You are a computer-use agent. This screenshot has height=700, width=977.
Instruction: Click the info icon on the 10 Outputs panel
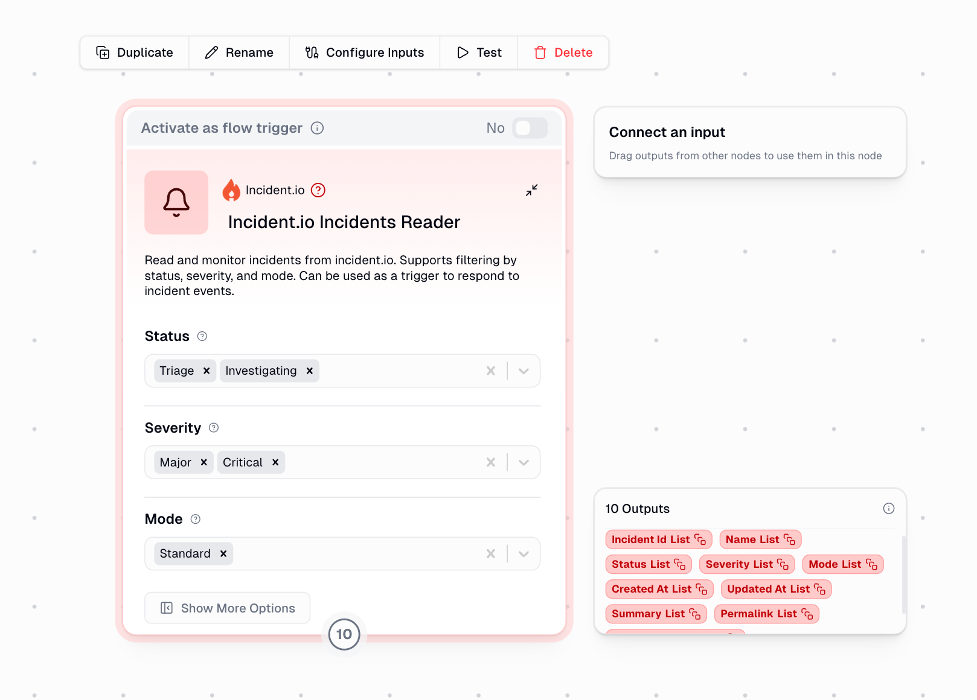pos(888,508)
